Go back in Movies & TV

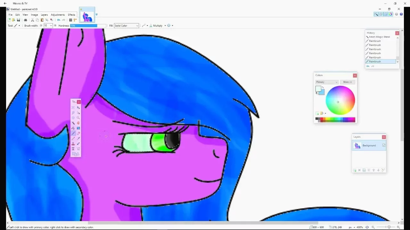tap(5, 4)
